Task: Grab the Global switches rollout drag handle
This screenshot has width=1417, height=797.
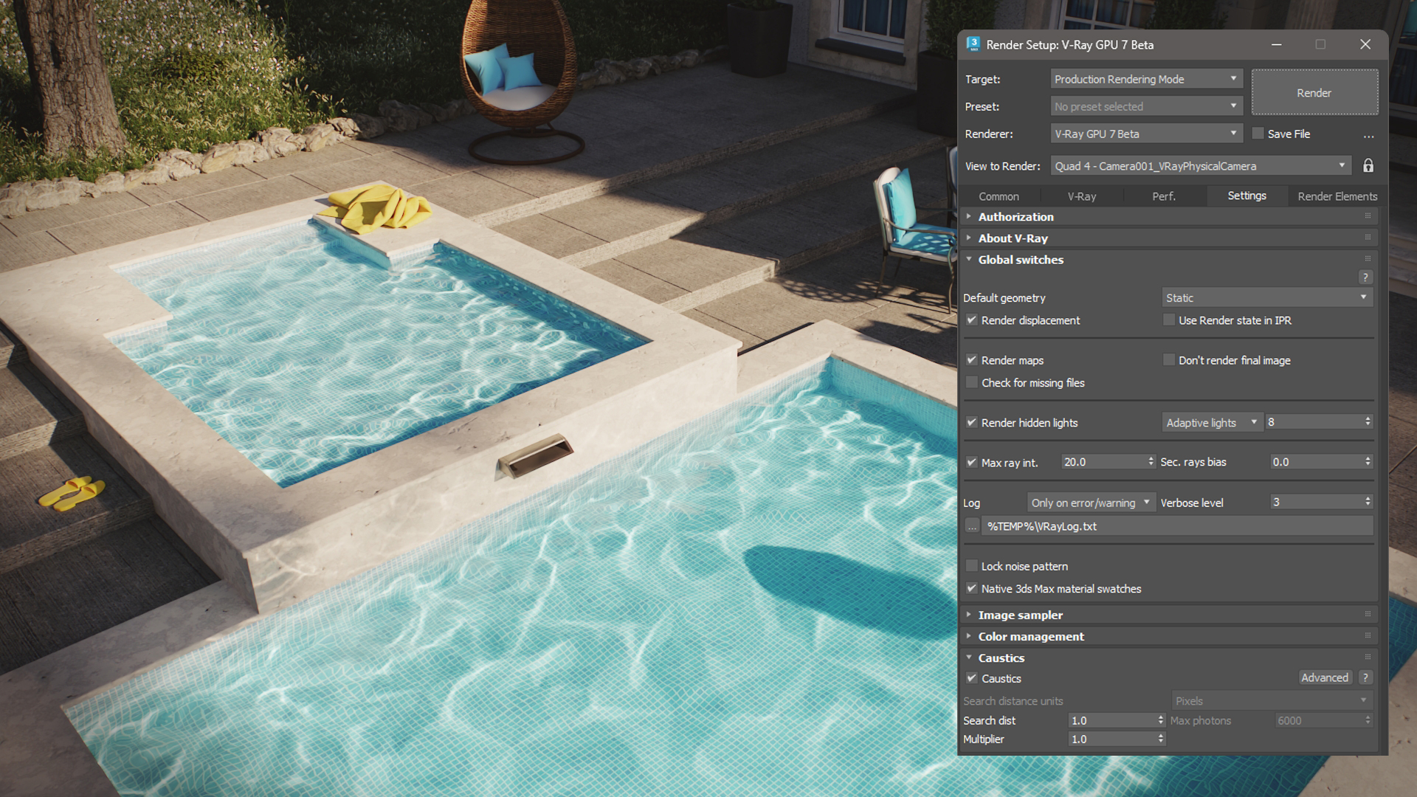Action: click(1369, 258)
